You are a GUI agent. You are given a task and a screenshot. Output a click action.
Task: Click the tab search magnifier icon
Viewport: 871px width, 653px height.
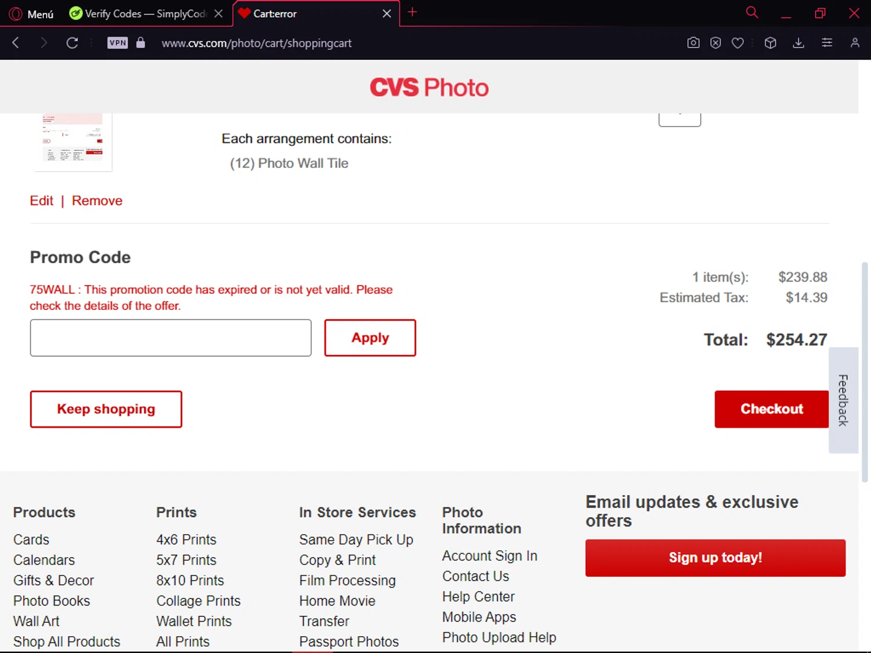752,12
